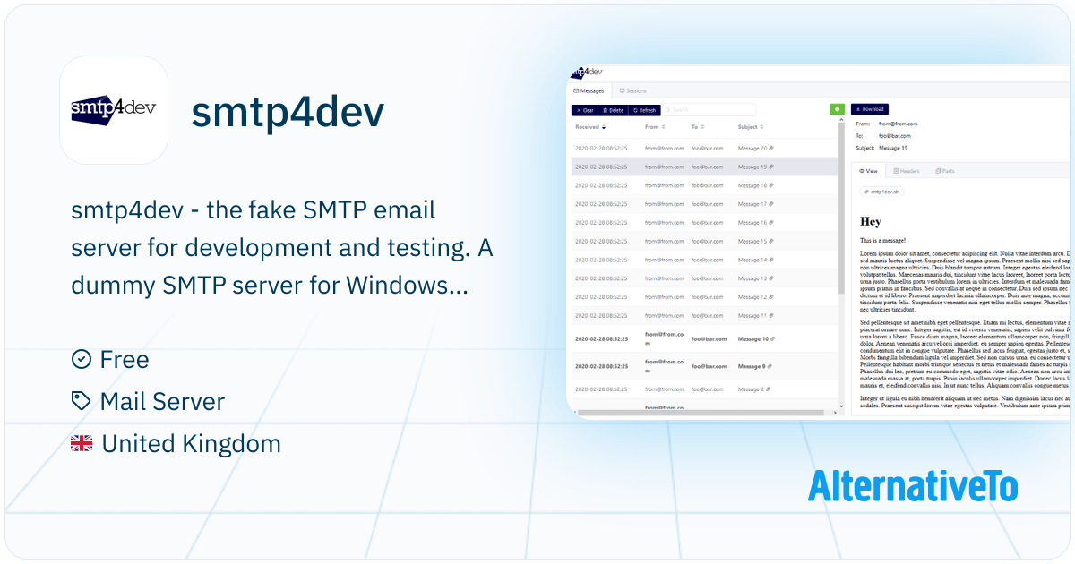The image size is (1075, 564).
Task: Click the "Hey" heading in message body
Action: pyautogui.click(x=871, y=221)
